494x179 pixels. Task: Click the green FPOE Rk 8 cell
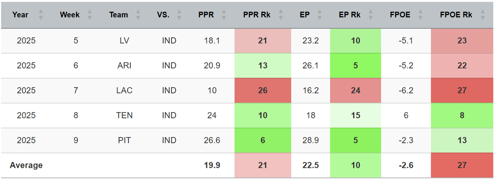coord(462,115)
